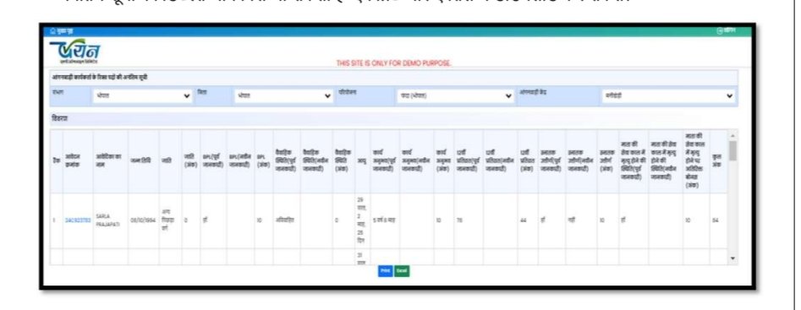Image resolution: width=801 pixels, height=310 pixels.
Task: Click the total marks (Kul Ank) column header
Action: 716,161
